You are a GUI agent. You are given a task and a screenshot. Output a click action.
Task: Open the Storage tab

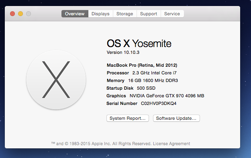(125, 14)
